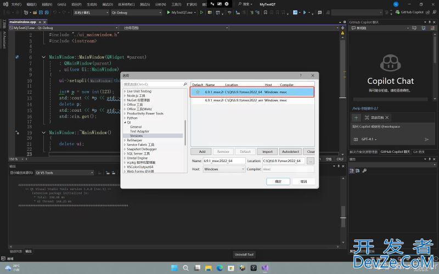The width and height of the screenshot is (439, 274).
Task: Click the search magnifier in the Options dialog
Action: tap(185, 84)
